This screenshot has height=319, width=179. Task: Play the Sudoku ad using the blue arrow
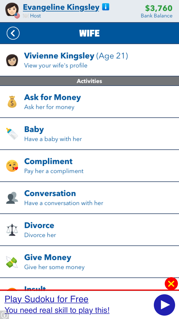[164, 305]
